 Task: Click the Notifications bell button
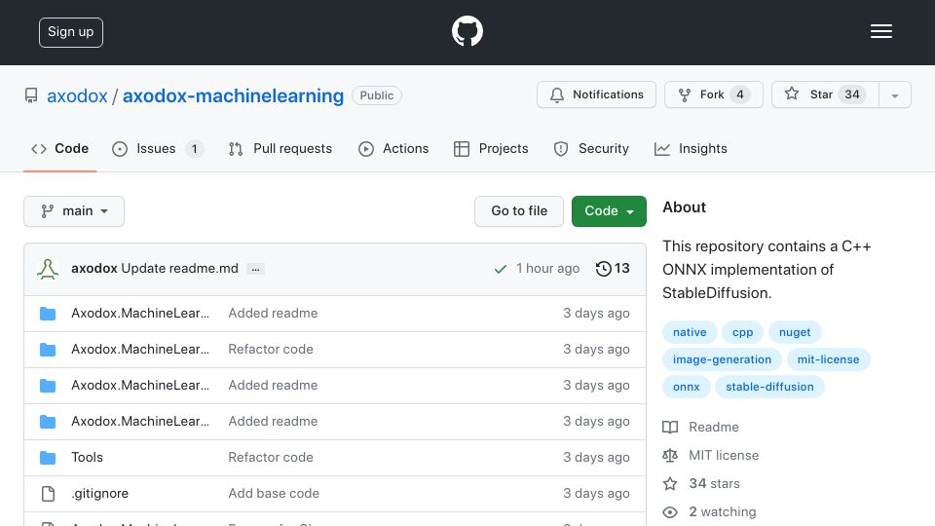596,94
